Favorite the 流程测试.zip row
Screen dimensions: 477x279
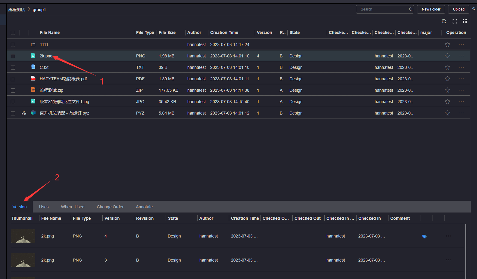[x=447, y=90]
